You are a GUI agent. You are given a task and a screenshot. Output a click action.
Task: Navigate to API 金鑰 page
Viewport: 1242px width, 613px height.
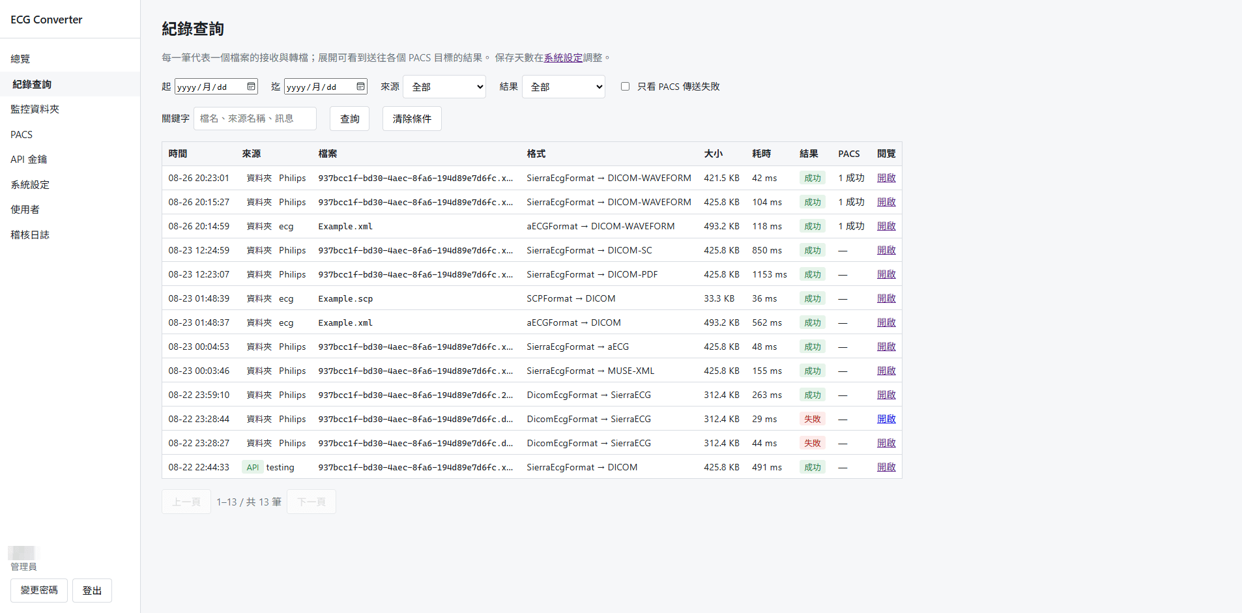pyautogui.click(x=70, y=159)
